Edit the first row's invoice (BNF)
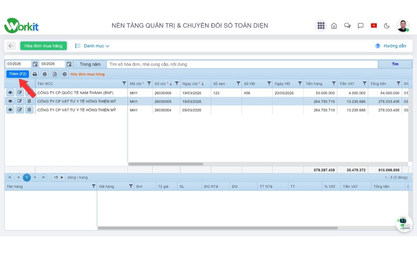The image size is (417, 253). tap(20, 93)
